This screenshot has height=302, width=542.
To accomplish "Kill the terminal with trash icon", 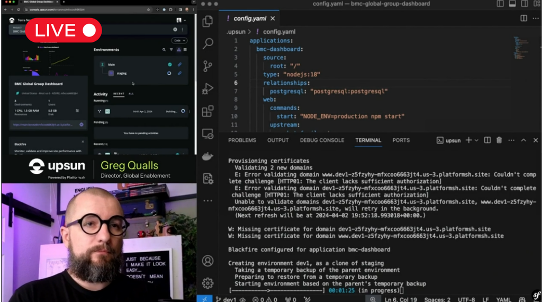I will 499,140.
